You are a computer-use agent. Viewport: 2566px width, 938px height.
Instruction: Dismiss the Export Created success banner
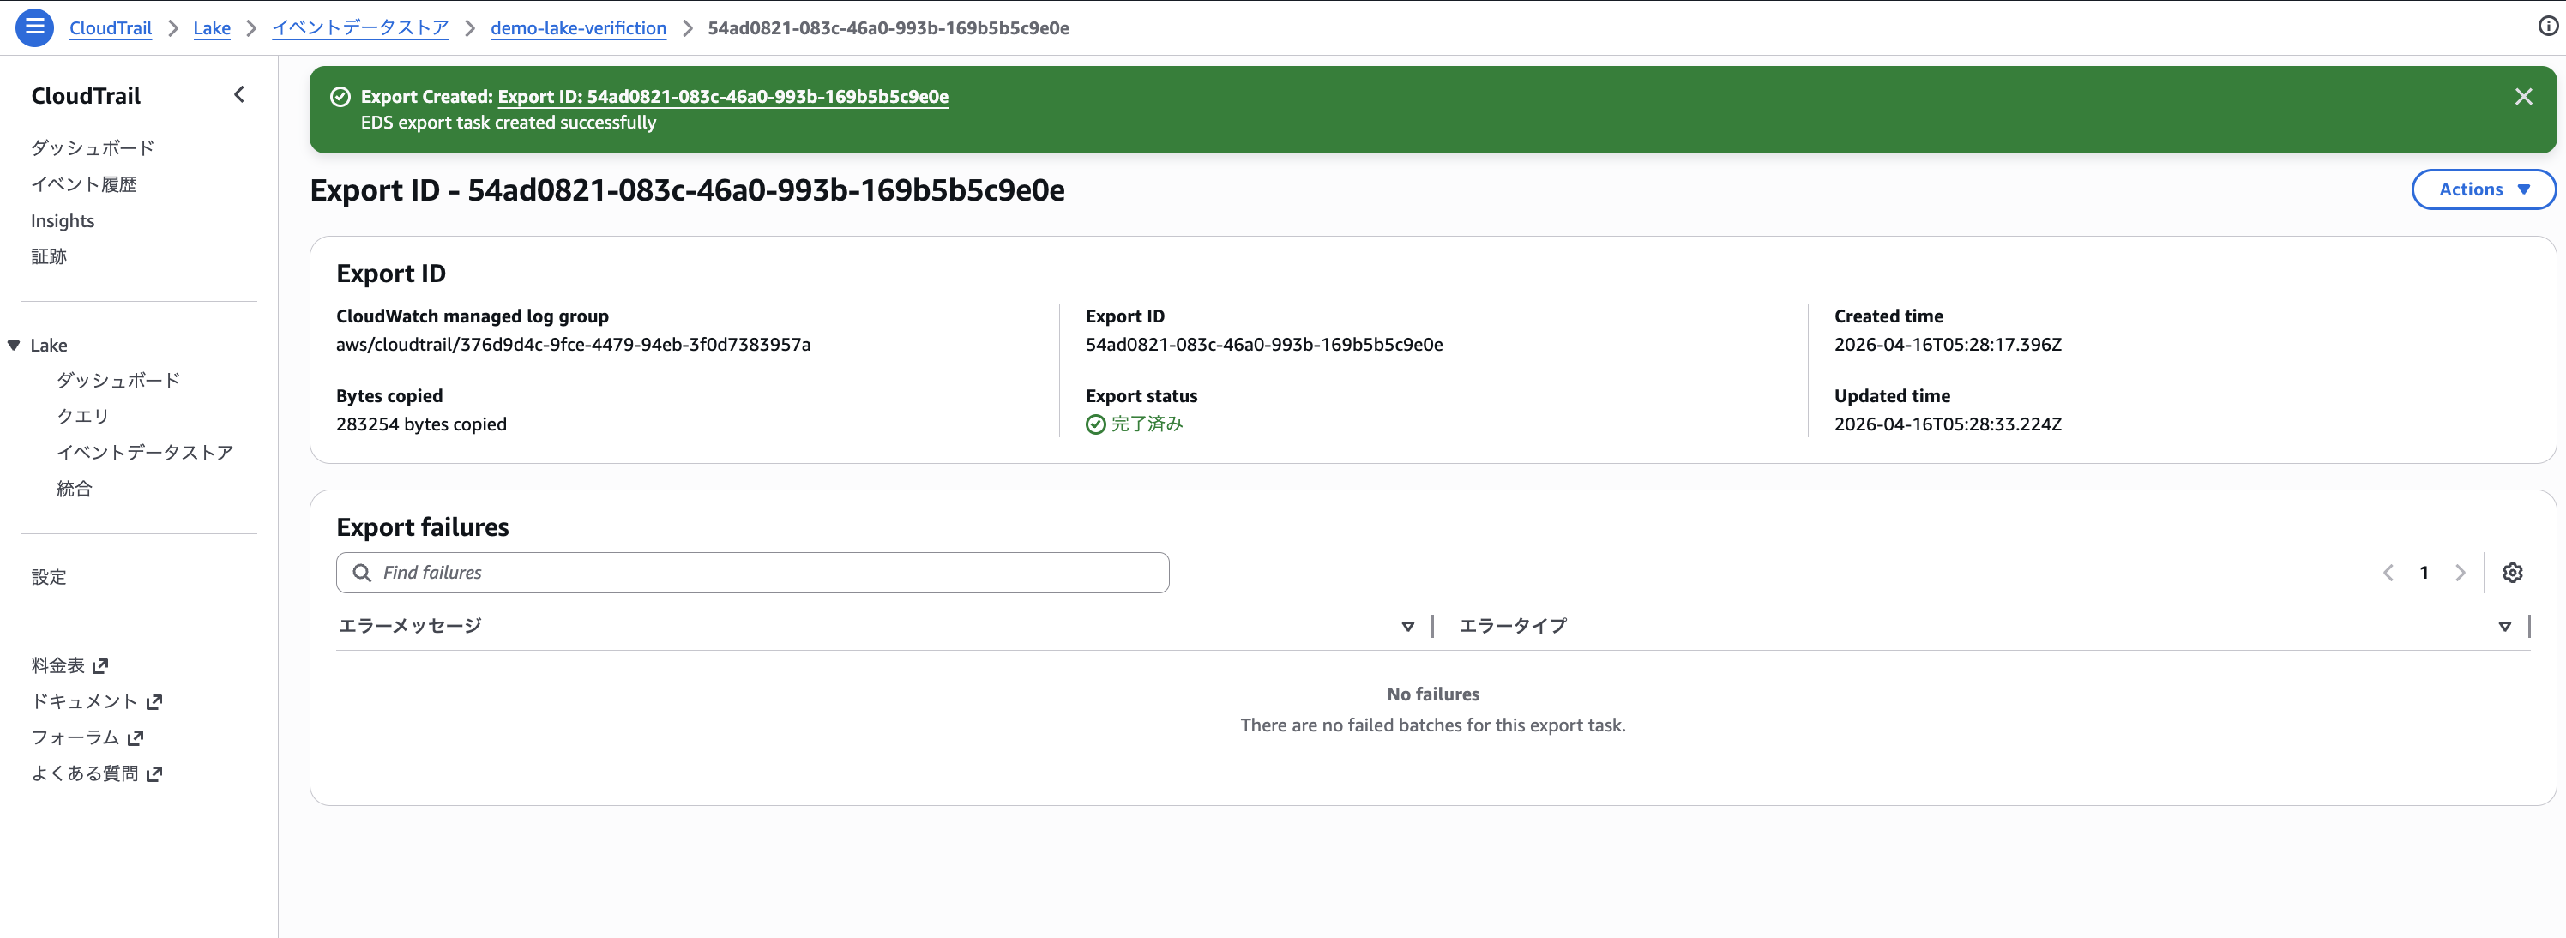[x=2523, y=97]
